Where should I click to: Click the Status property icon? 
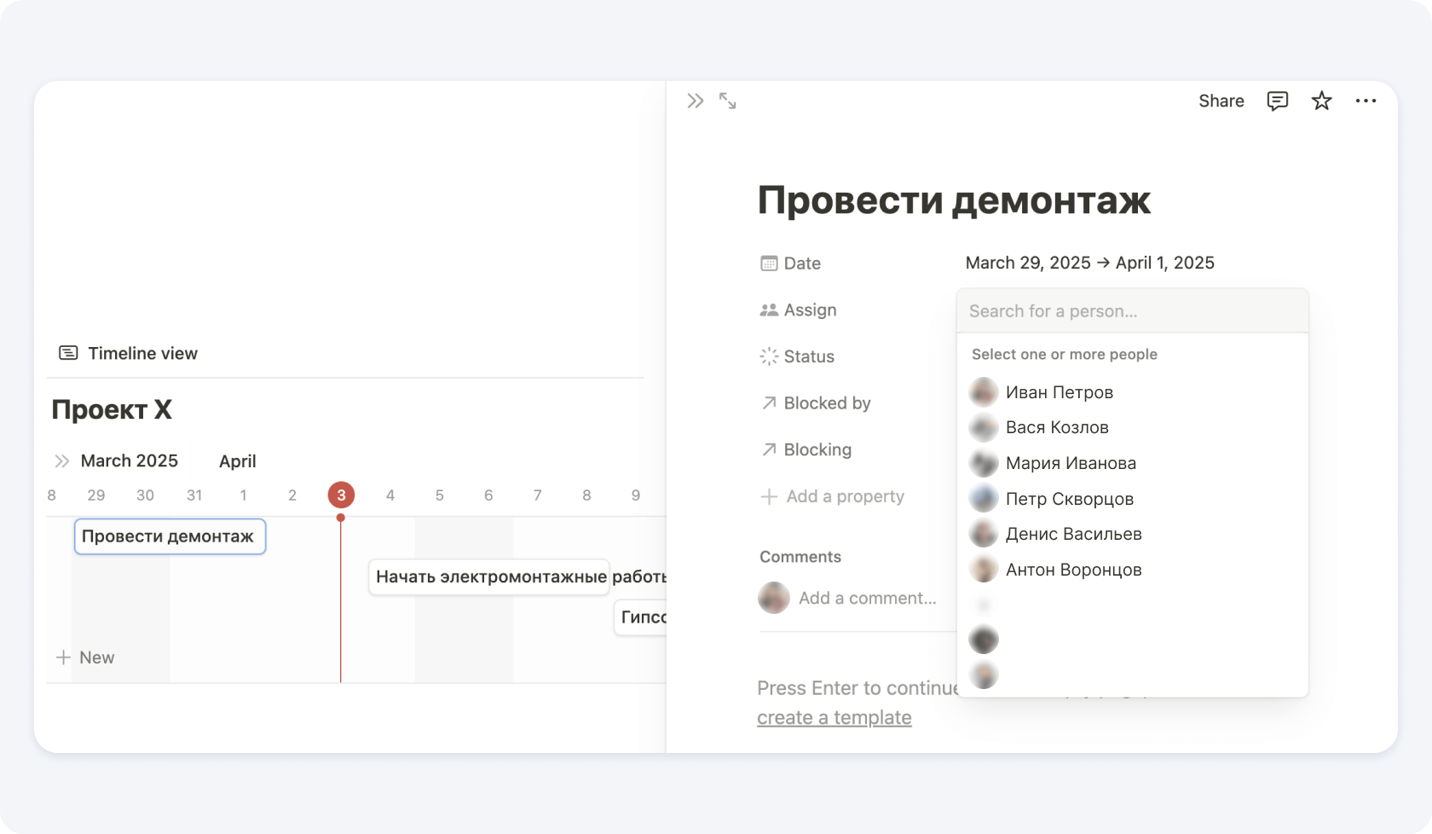[x=769, y=356]
